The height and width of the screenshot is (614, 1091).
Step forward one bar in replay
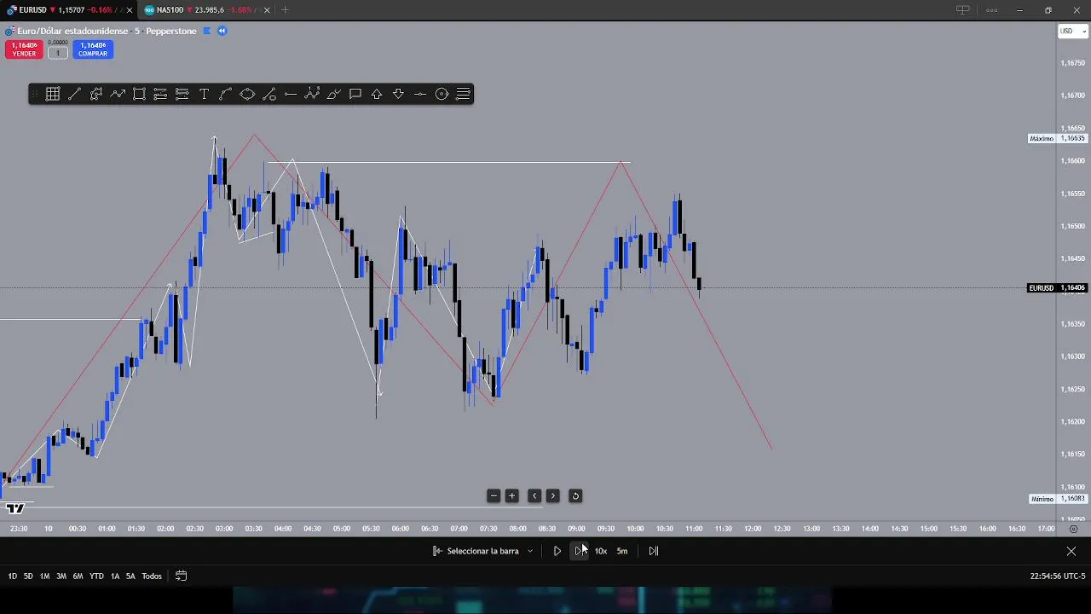579,551
